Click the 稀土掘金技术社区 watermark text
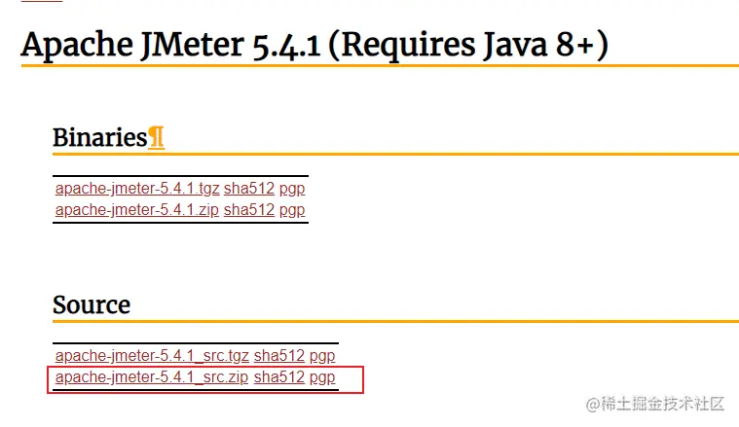739x427 pixels. tap(662, 404)
